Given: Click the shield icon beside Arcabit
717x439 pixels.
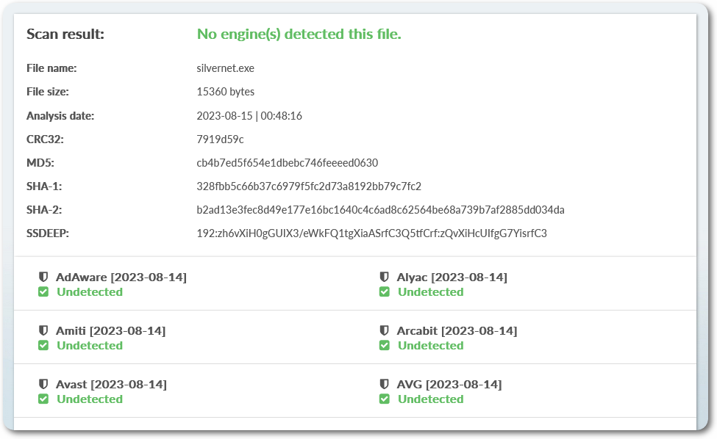Looking at the screenshot, I should tap(384, 330).
